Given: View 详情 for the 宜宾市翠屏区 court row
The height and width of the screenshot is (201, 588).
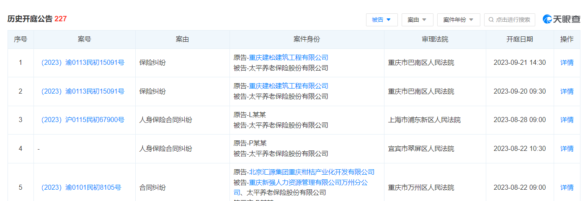Looking at the screenshot, I should (567, 149).
